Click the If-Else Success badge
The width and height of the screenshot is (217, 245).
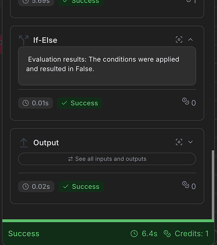(80, 103)
